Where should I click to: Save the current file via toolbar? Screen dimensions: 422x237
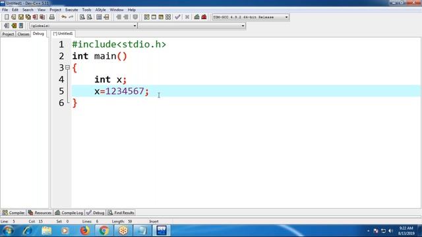coord(20,17)
